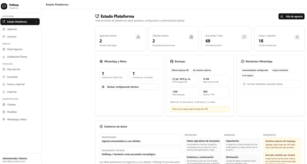Go to Usuarios in the sidebar
The width and height of the screenshot is (307, 164).
[x=20, y=37]
